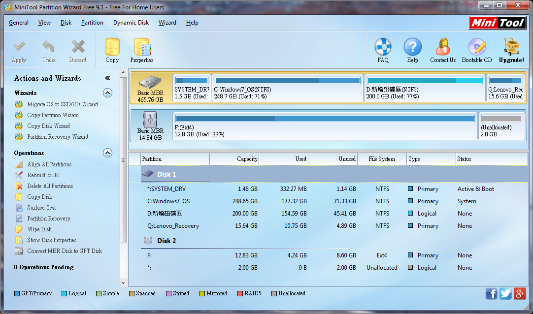Open the Help question mark icon
The width and height of the screenshot is (533, 314).
coord(413,46)
